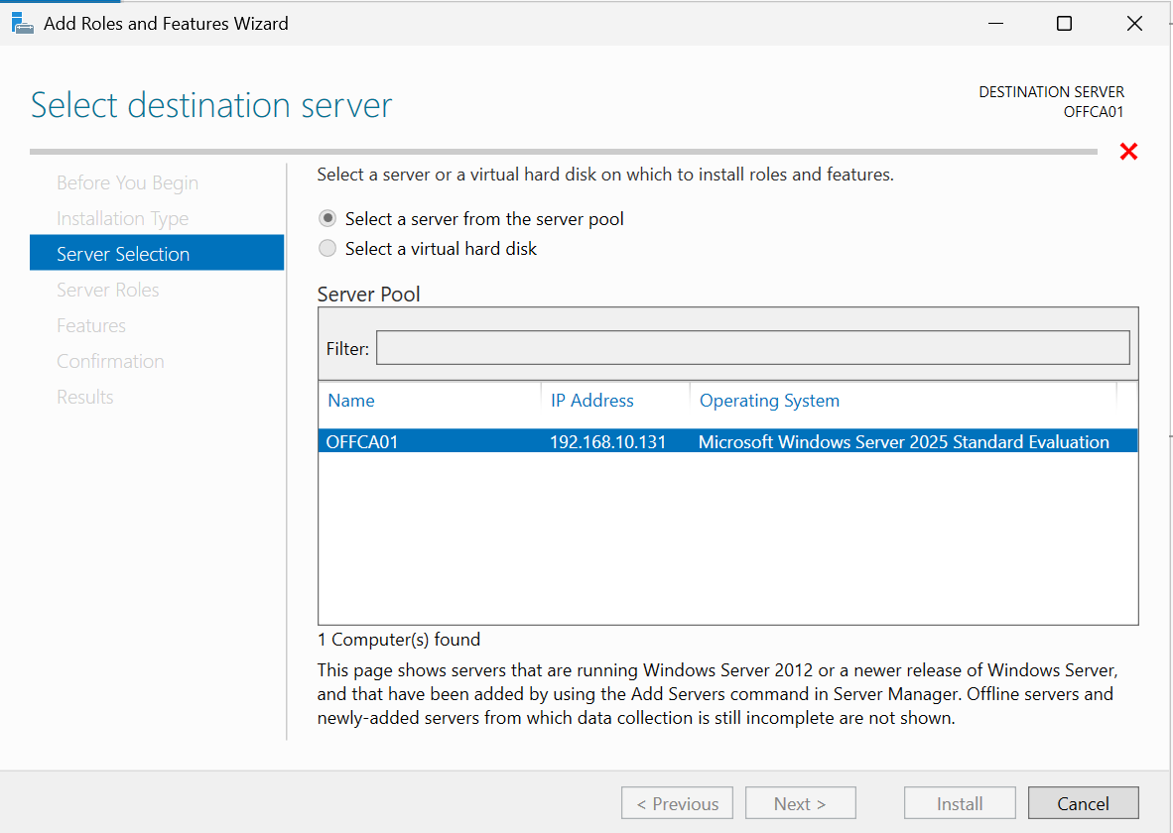Select the Server Selection step
The width and height of the screenshot is (1173, 833).
[123, 255]
